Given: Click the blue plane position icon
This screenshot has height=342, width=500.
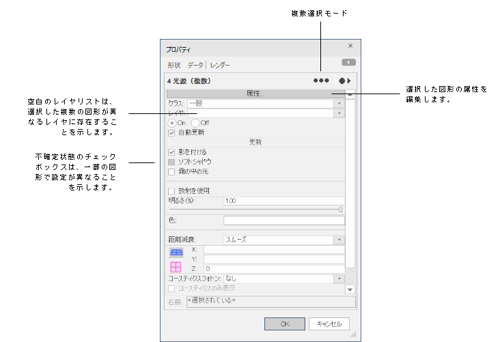Looking at the screenshot, I should click(x=176, y=253).
